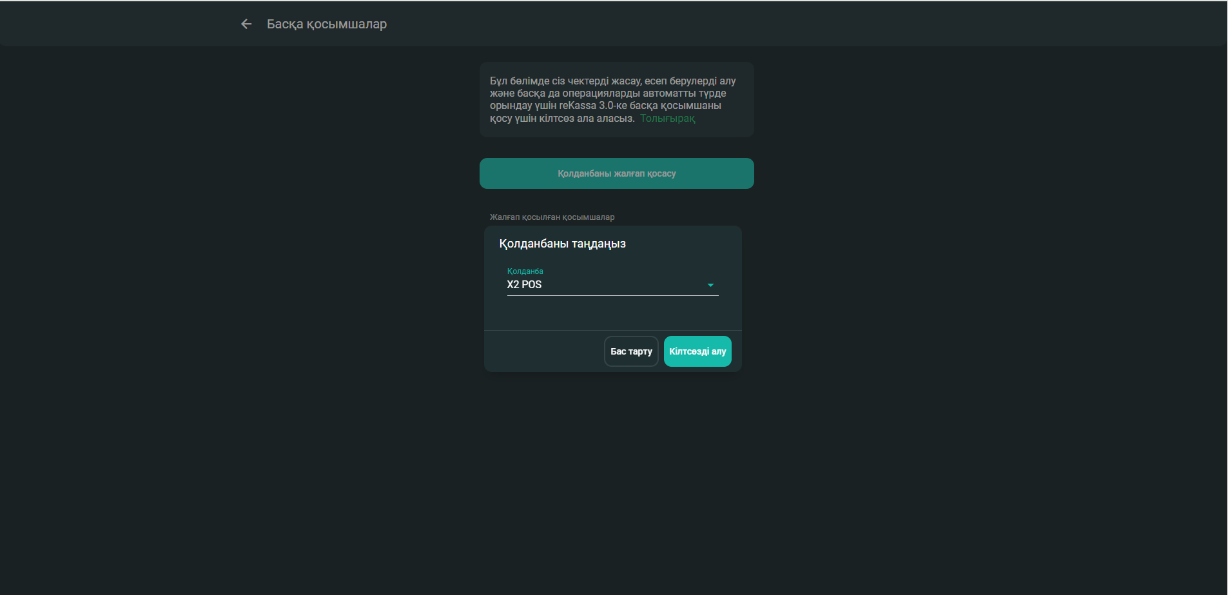Click the blank dialog space under the dropdown
Image resolution: width=1228 pixels, height=595 pixels.
[x=612, y=314]
